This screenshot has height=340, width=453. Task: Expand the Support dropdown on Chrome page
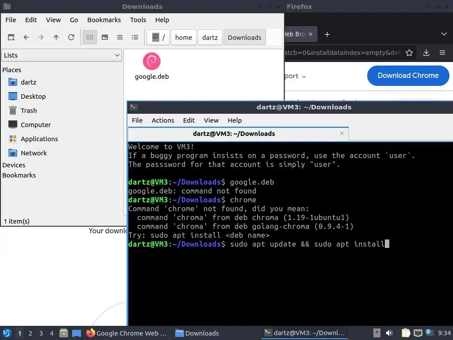pyautogui.click(x=295, y=76)
